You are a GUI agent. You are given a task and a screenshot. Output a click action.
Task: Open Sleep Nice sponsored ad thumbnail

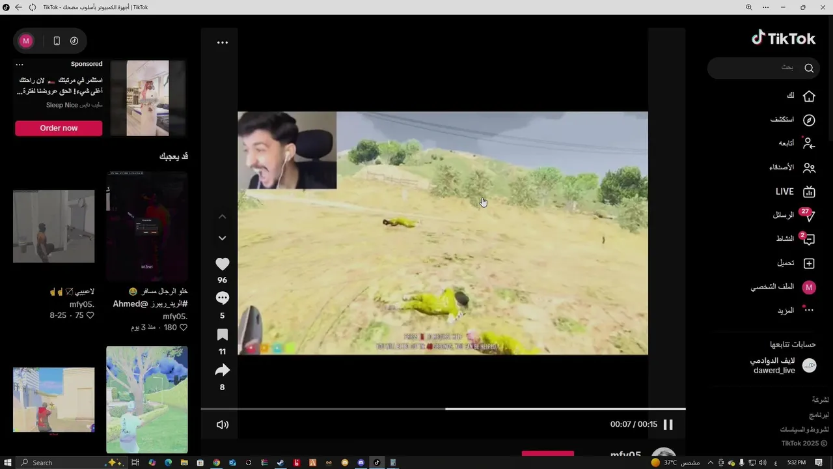point(148,98)
